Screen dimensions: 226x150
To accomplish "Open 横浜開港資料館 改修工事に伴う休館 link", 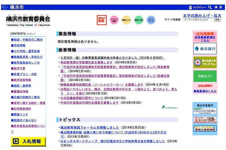I will coord(113,132).
